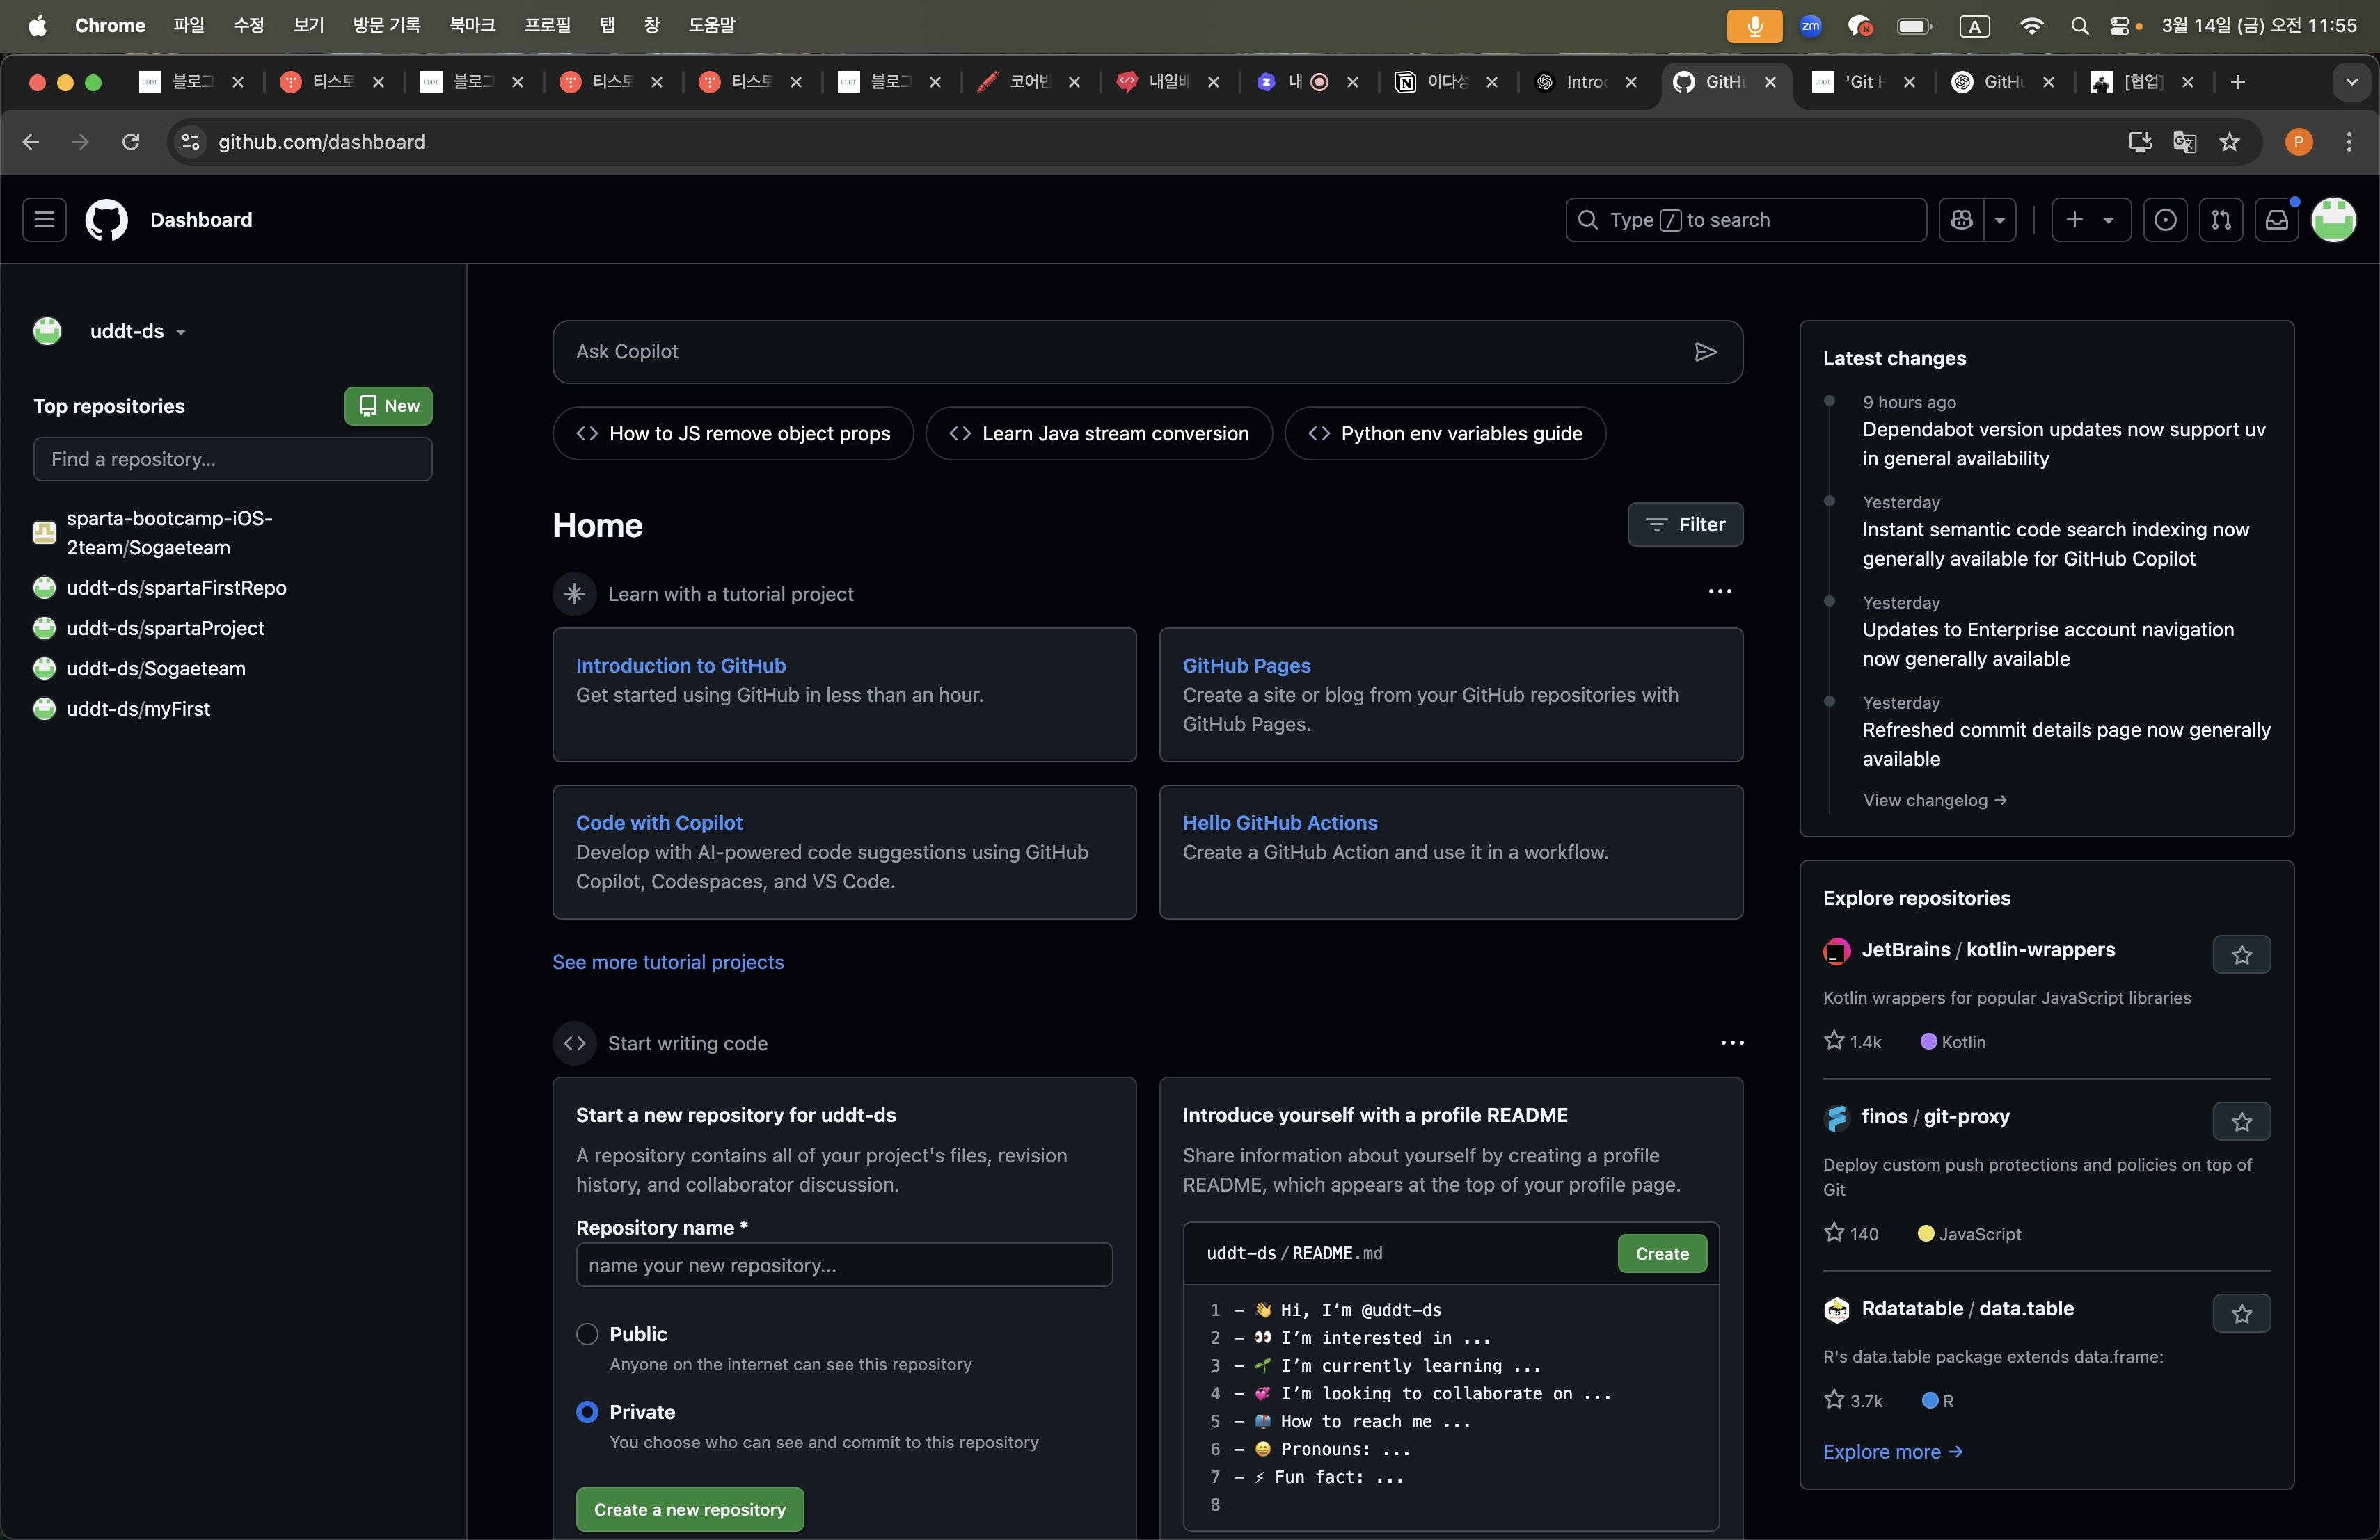The image size is (2380, 1540).
Task: Reload the GitHub dashboard page
Action: click(130, 142)
